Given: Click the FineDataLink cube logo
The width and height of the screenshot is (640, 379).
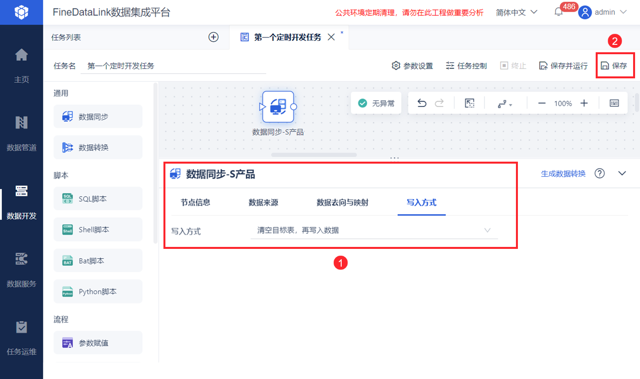Looking at the screenshot, I should pos(21,12).
